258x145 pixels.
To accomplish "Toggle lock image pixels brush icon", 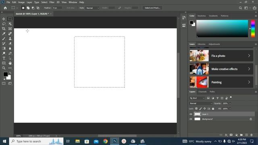I will click(x=200, y=108).
